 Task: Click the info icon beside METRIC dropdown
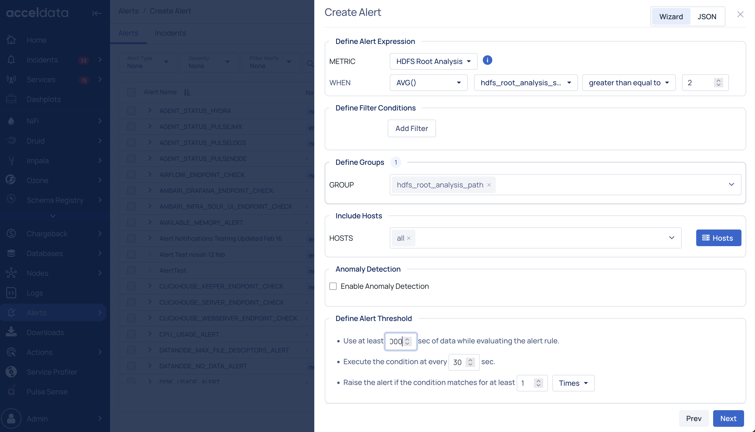(x=487, y=60)
